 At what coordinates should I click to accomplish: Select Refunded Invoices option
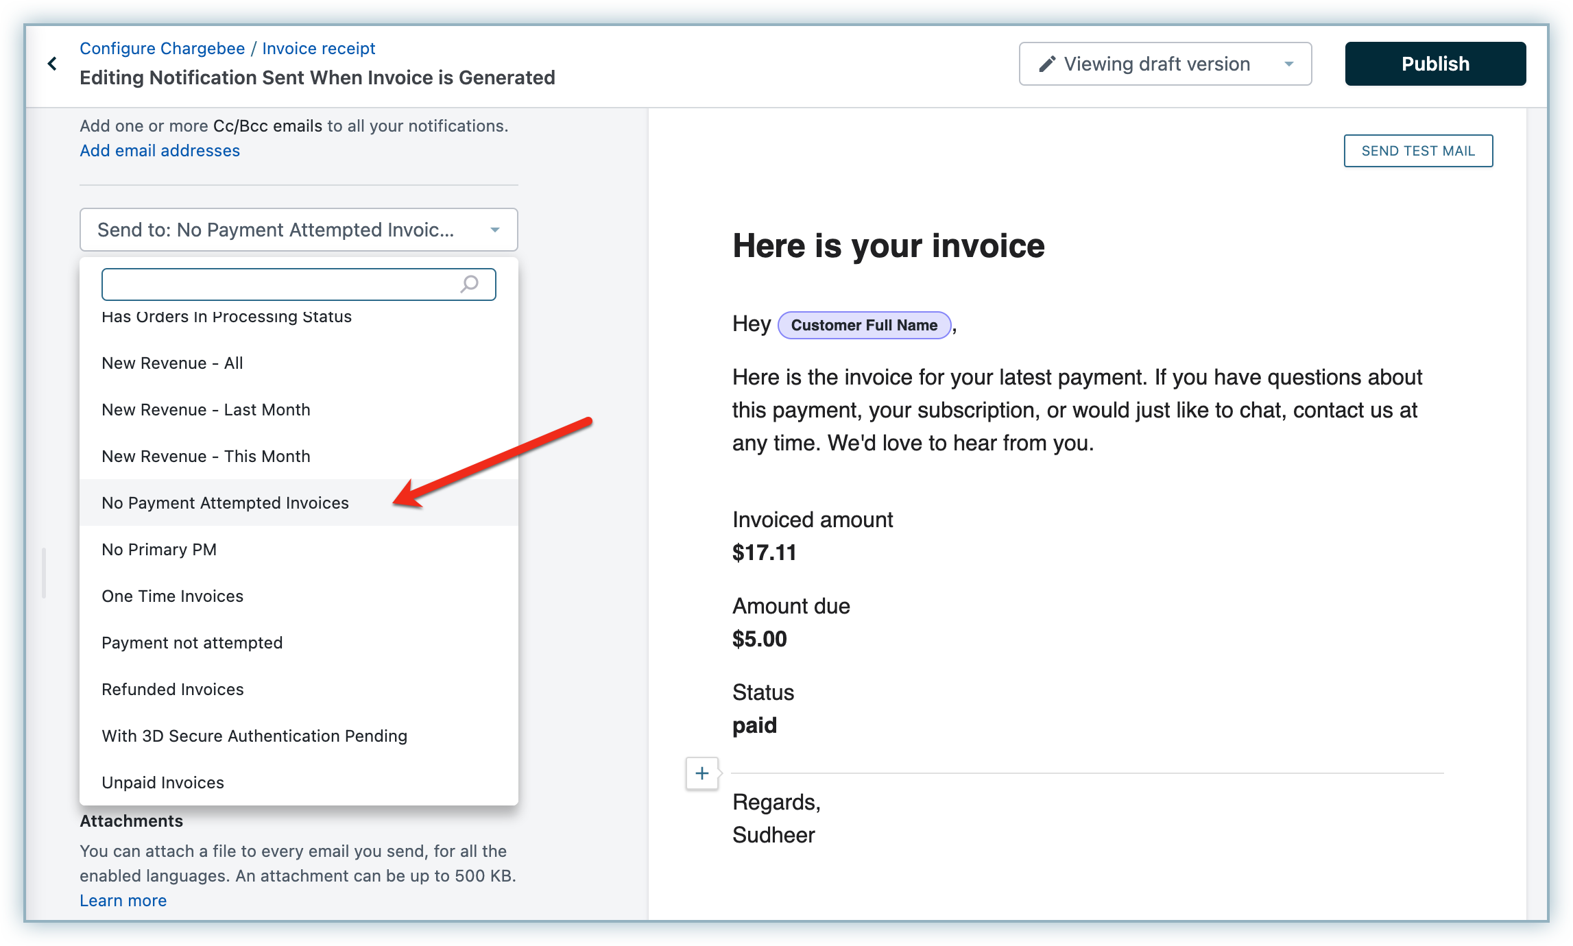click(172, 690)
